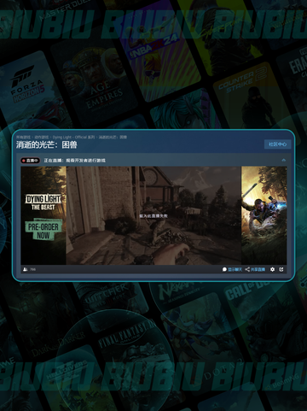This screenshot has width=307, height=411.
Task: Go to 所有游戏 breadcrumb link
Action: [23, 137]
